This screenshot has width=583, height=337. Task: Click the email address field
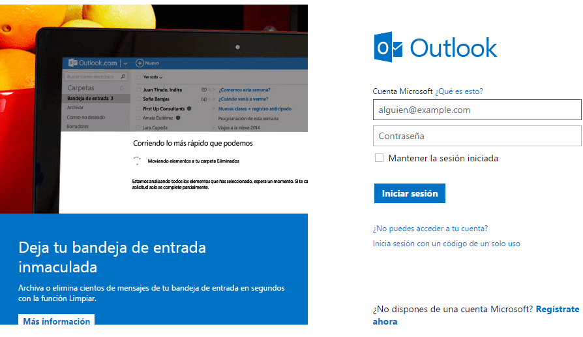coord(477,110)
